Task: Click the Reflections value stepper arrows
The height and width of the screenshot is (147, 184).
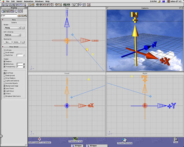Action: tap(24, 64)
